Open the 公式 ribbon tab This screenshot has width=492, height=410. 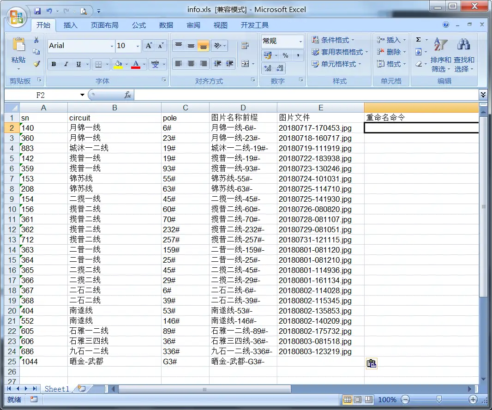(139, 25)
